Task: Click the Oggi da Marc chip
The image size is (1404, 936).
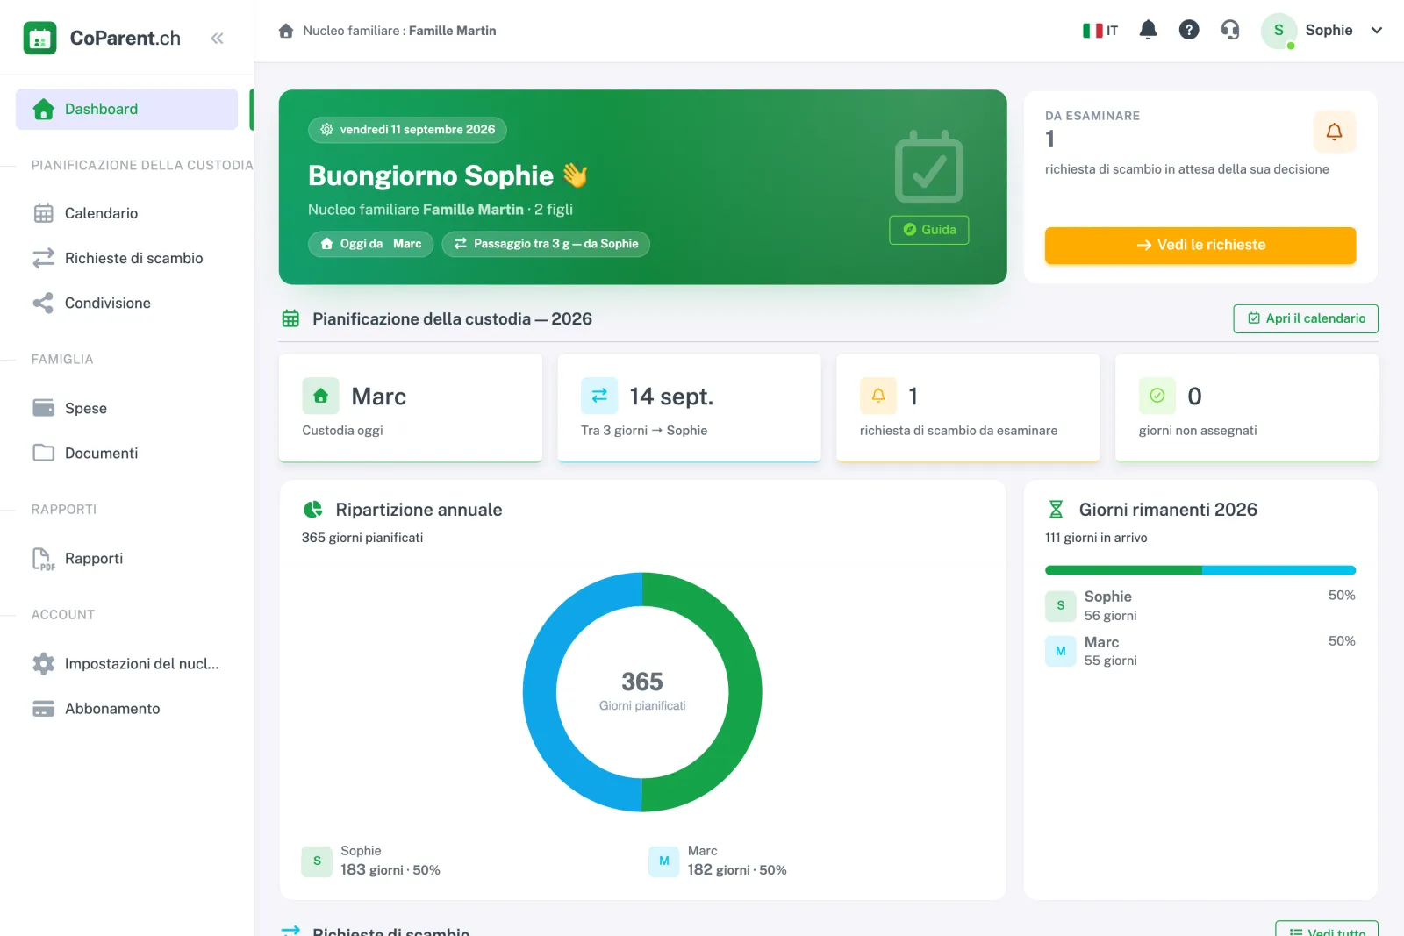Action: tap(370, 244)
